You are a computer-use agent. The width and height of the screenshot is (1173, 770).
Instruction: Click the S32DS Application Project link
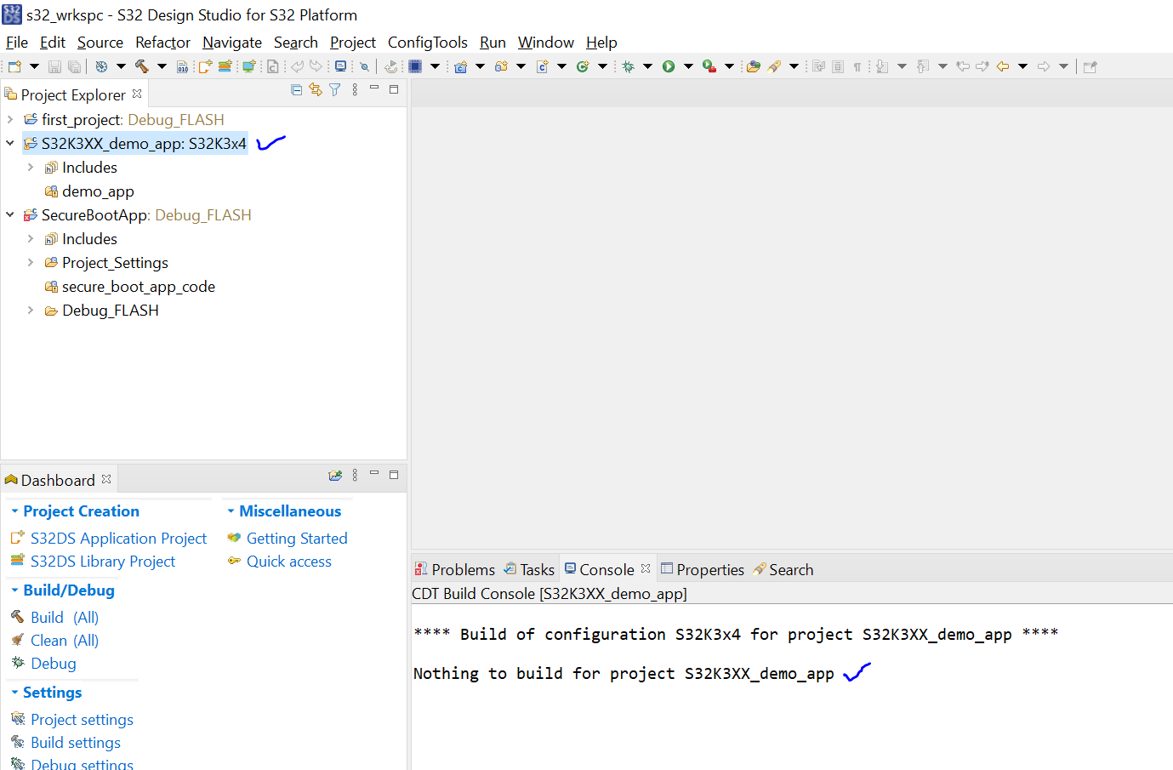pos(118,538)
